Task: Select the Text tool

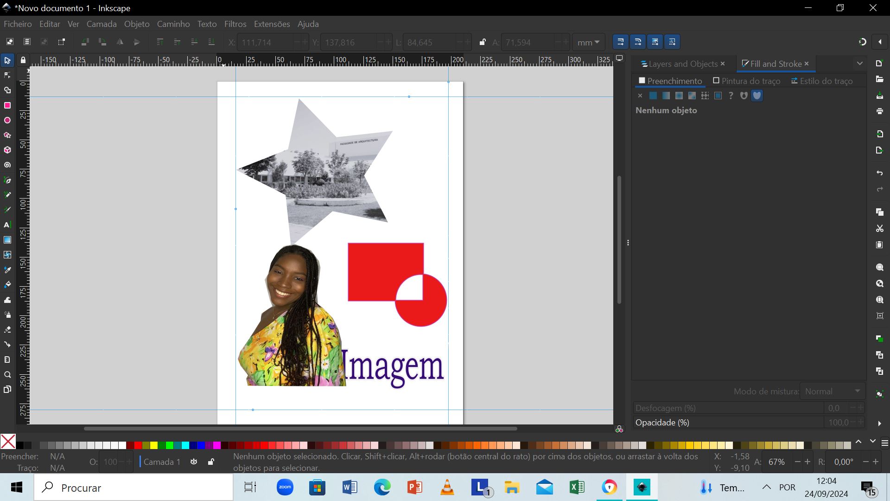Action: click(7, 225)
